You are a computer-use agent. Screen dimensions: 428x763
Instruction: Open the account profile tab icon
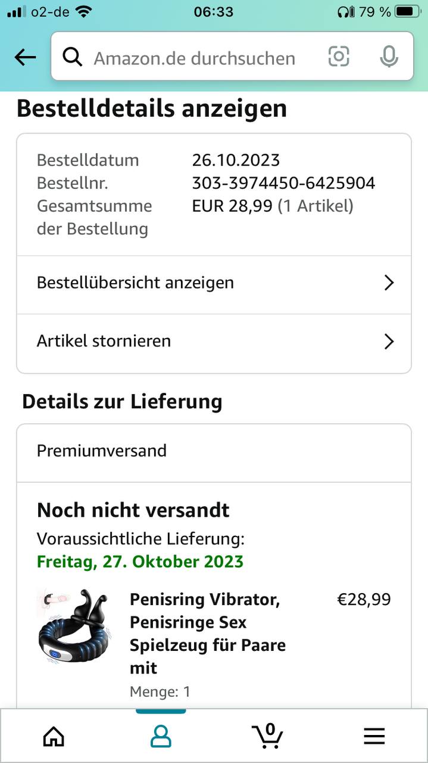pyautogui.click(x=161, y=737)
